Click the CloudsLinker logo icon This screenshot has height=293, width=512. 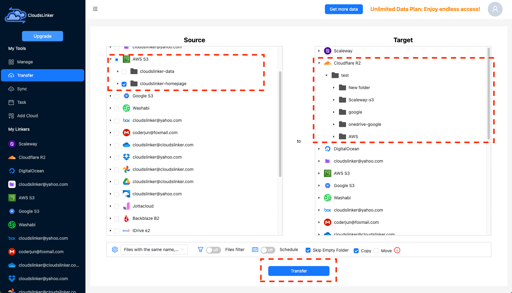(15, 15)
